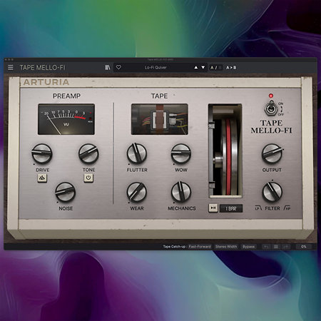Image resolution: width=321 pixels, height=321 pixels.
Task: Open the Lo-Fi Quiver preset name list
Action: point(156,68)
